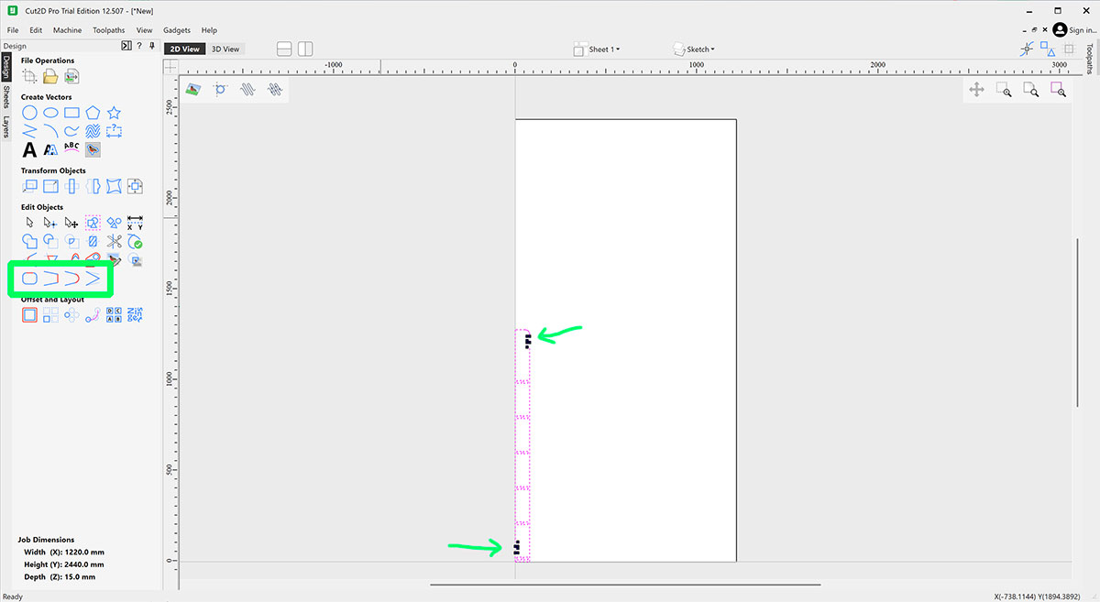Open the Edit menu
1100x602 pixels.
click(36, 30)
